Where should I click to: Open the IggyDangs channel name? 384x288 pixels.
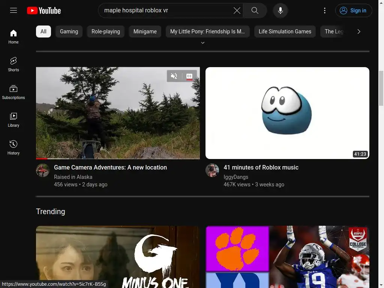236,177
